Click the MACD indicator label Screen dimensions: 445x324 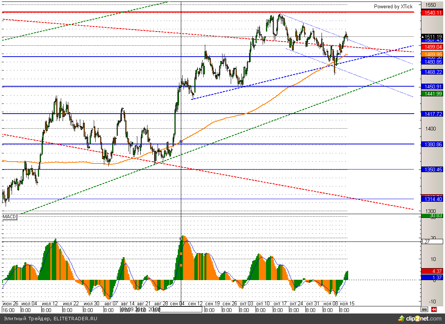click(9, 217)
